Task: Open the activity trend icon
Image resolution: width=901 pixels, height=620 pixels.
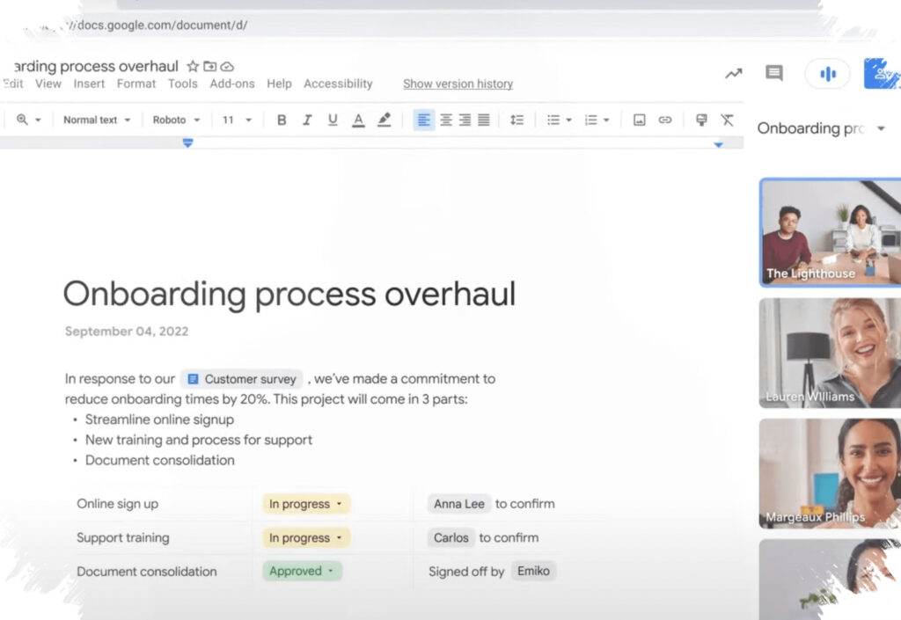Action: coord(733,74)
